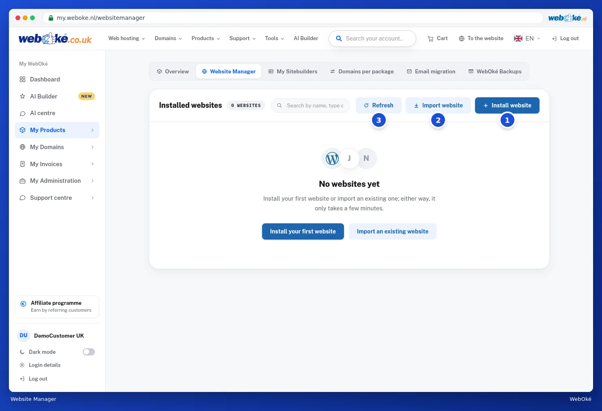Click the magnifier icon in account search

[339, 39]
